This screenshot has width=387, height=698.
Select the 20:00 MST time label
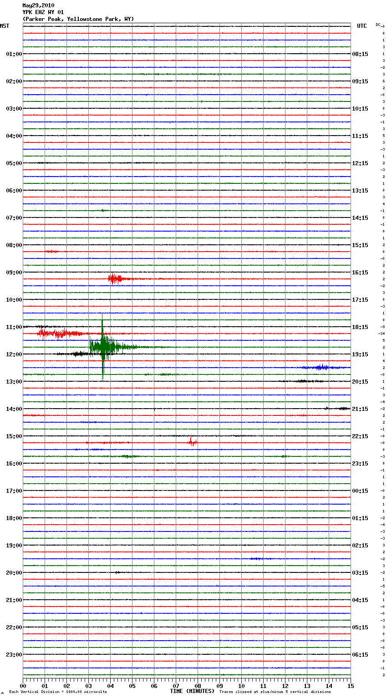click(14, 573)
